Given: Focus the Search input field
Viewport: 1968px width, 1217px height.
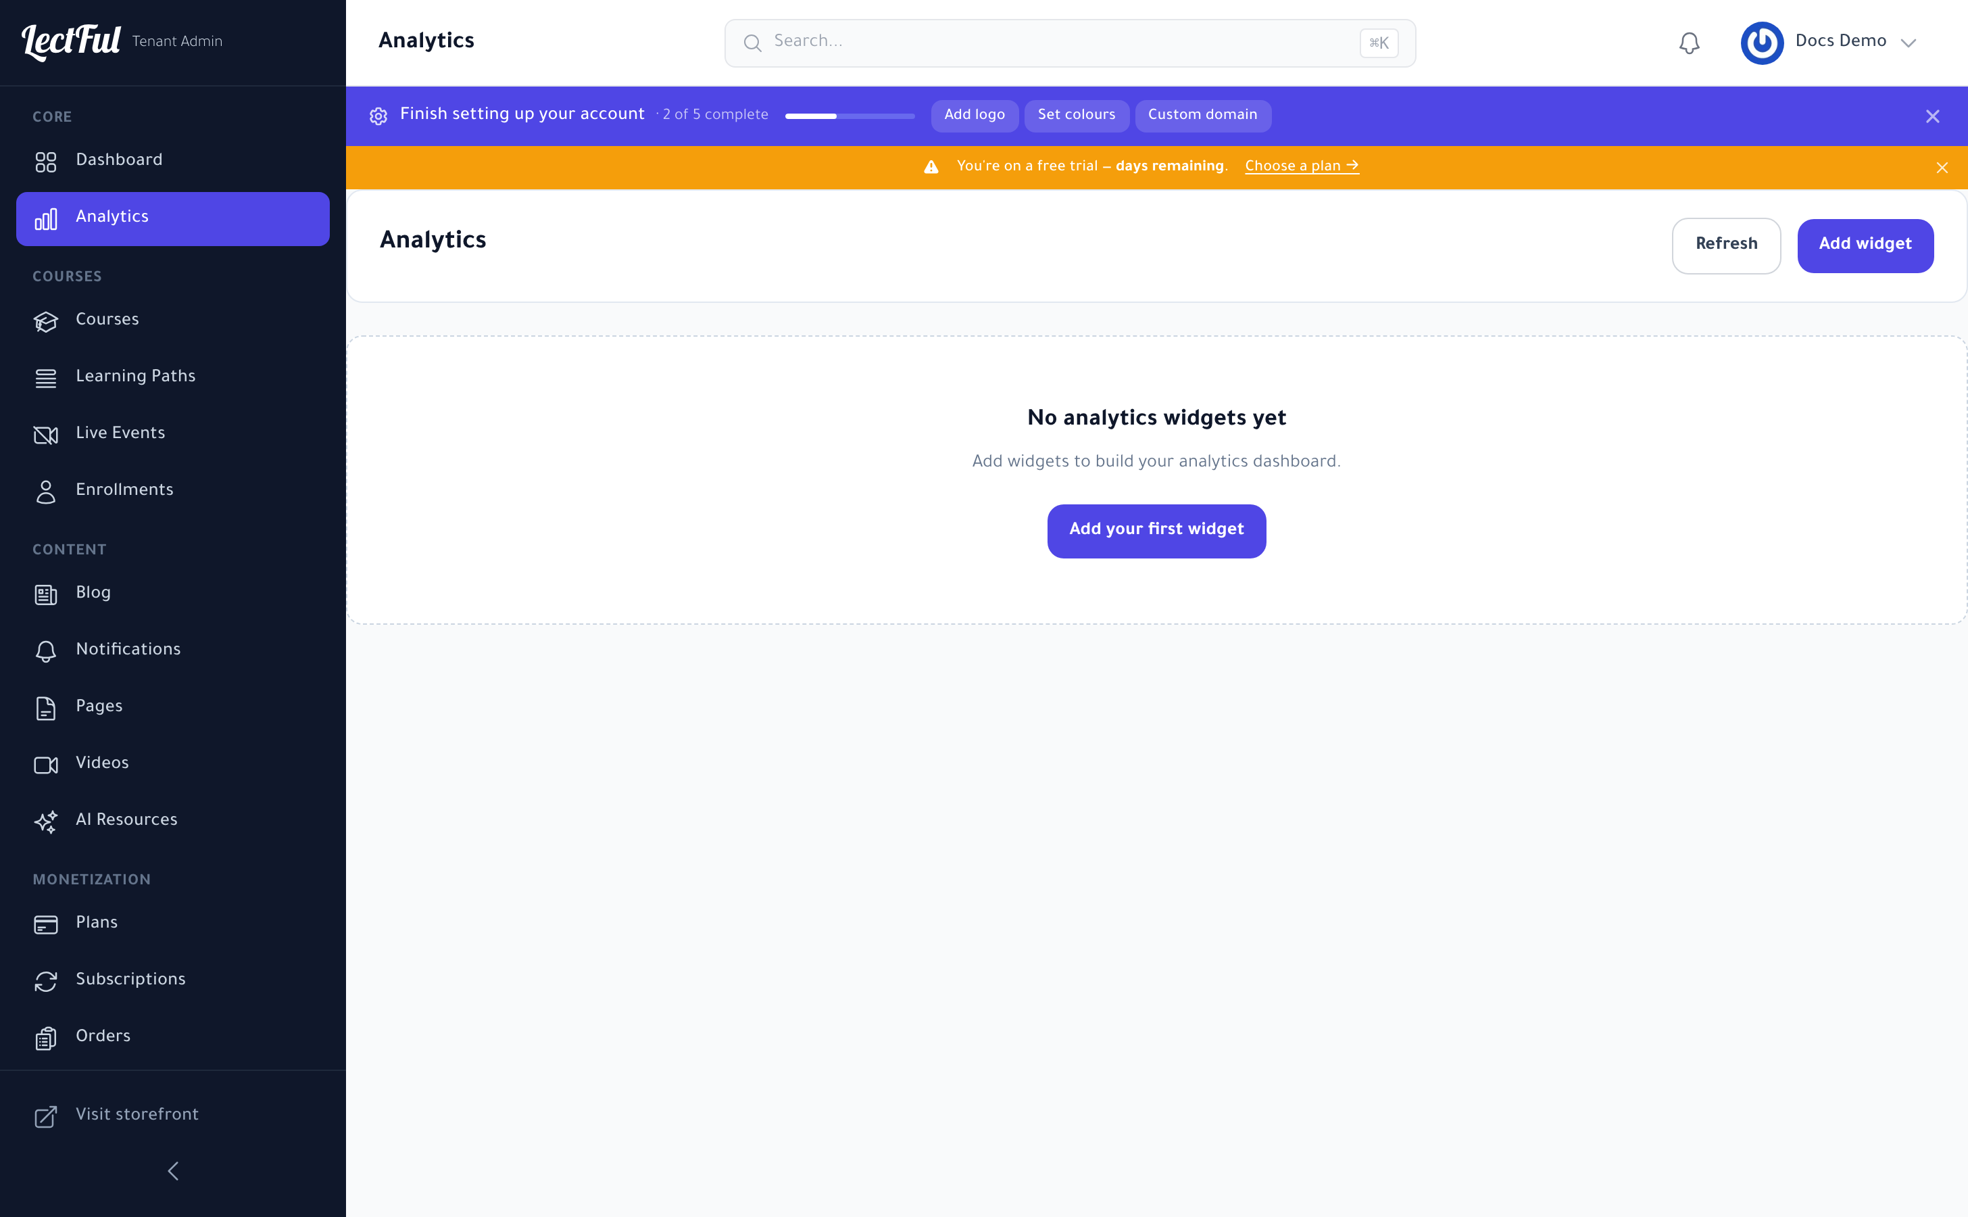Looking at the screenshot, I should 1069,43.
